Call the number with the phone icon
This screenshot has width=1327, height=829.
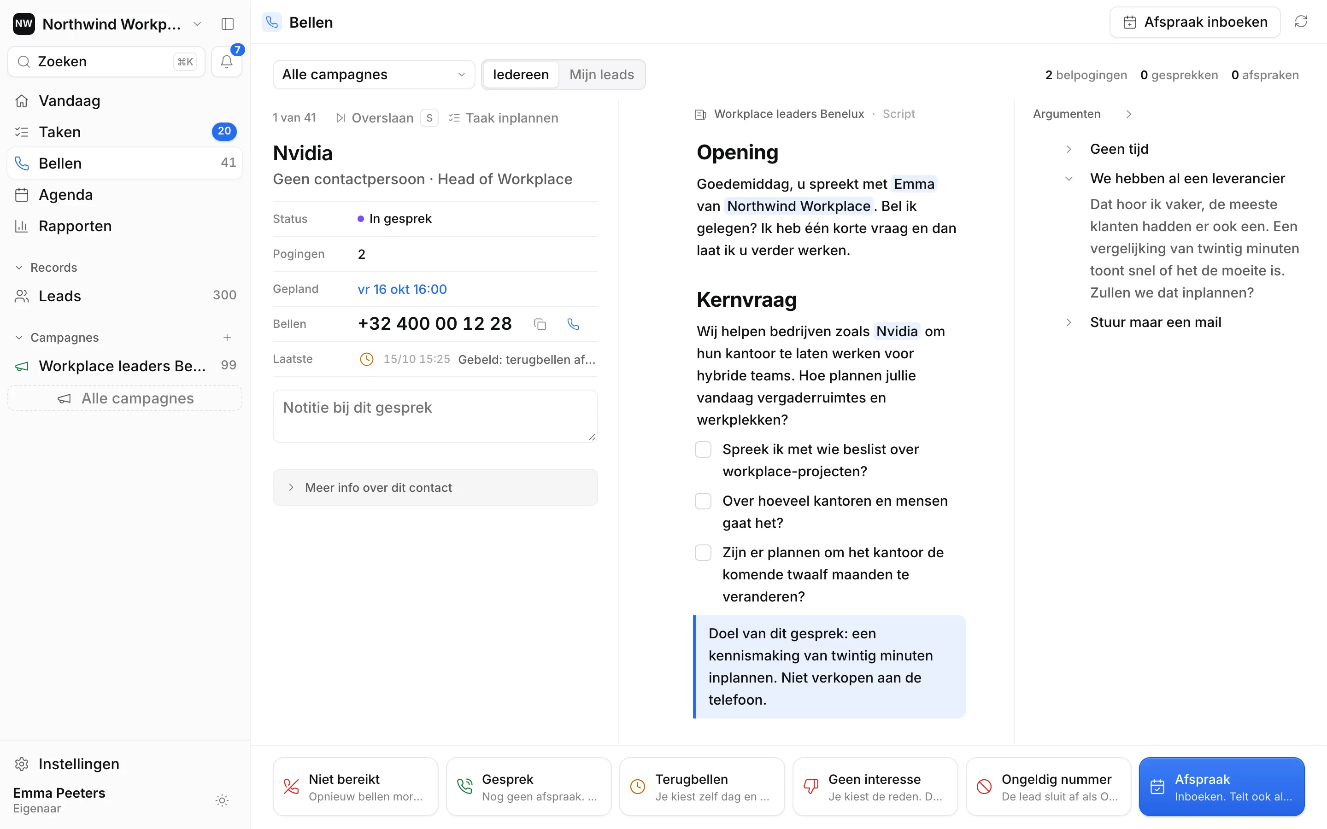pos(573,324)
